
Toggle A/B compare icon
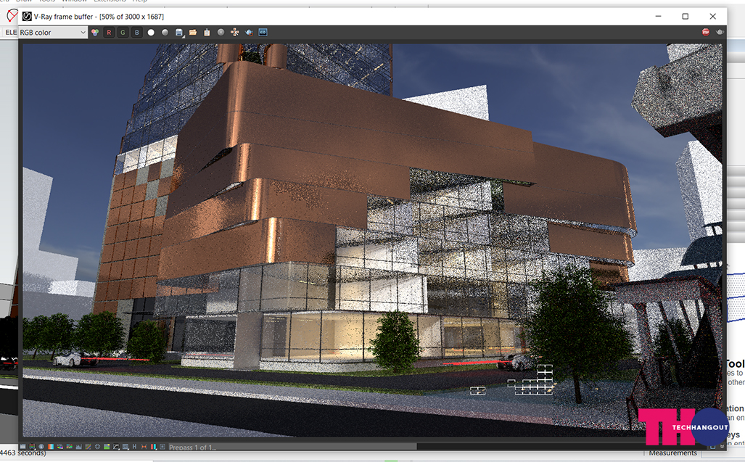[x=144, y=447]
